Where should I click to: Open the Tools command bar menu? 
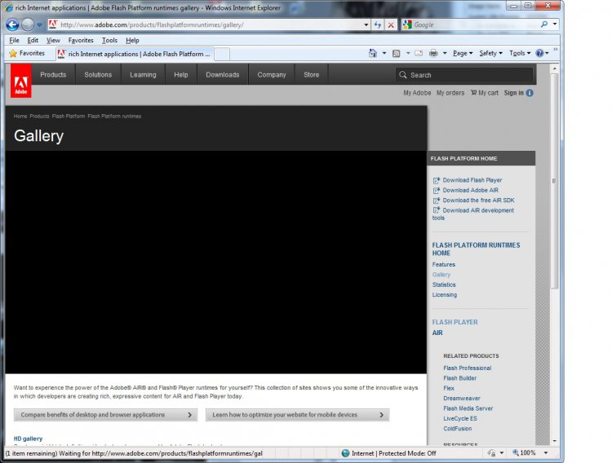[x=520, y=53]
